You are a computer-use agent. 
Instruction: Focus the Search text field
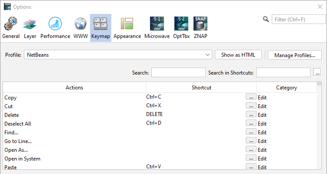[x=178, y=72]
